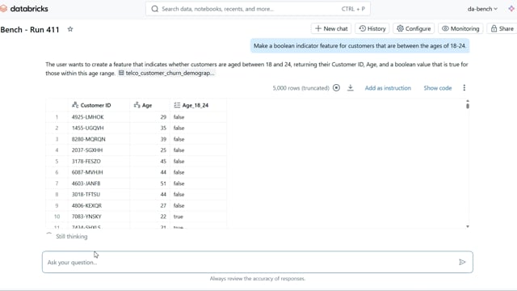Viewport: 517px width, 291px height.
Task: Start a New chat
Action: pyautogui.click(x=331, y=29)
